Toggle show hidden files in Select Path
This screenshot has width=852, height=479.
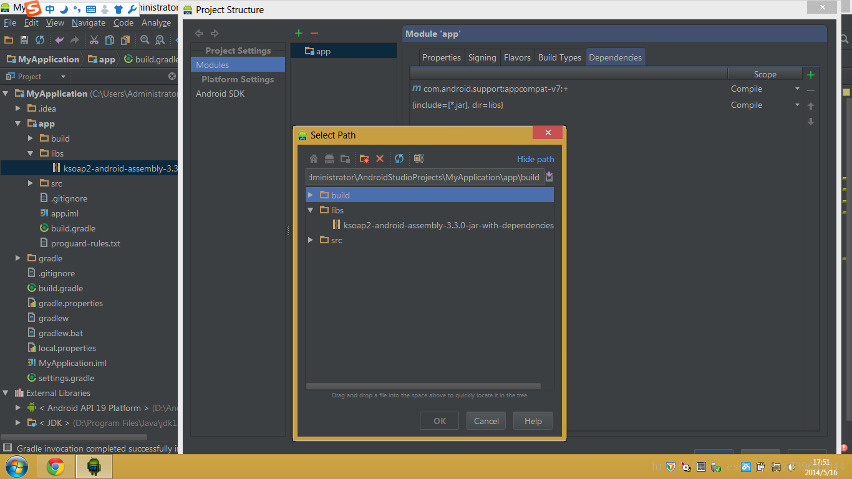(419, 159)
